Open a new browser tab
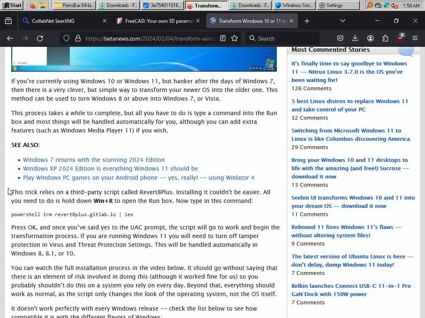 pos(307,21)
